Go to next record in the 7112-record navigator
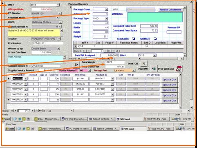This screenshot has height=148, width=197. tap(33, 111)
